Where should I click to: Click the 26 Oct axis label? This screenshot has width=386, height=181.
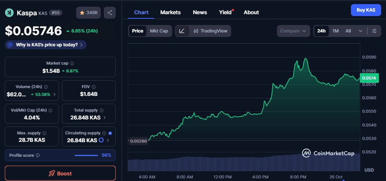336,177
